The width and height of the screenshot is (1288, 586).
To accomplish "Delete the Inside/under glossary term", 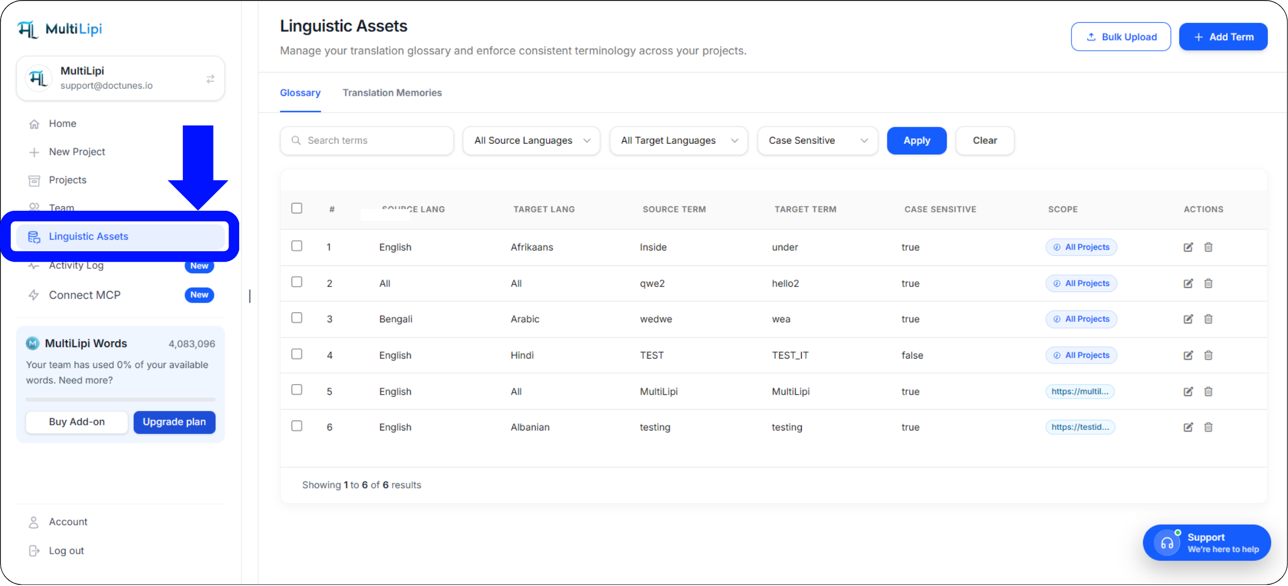I will tap(1208, 247).
